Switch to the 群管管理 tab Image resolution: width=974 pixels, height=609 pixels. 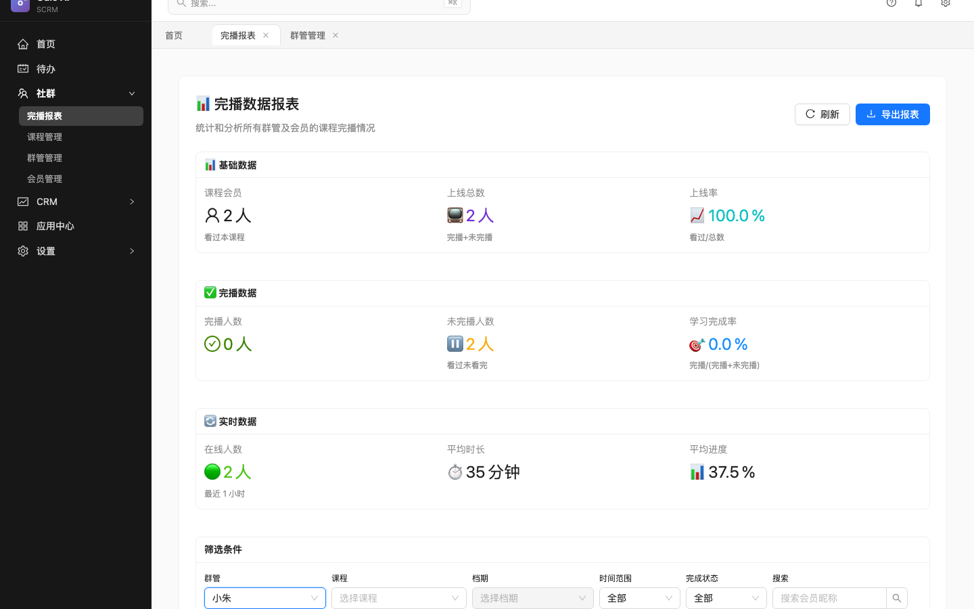coord(308,35)
